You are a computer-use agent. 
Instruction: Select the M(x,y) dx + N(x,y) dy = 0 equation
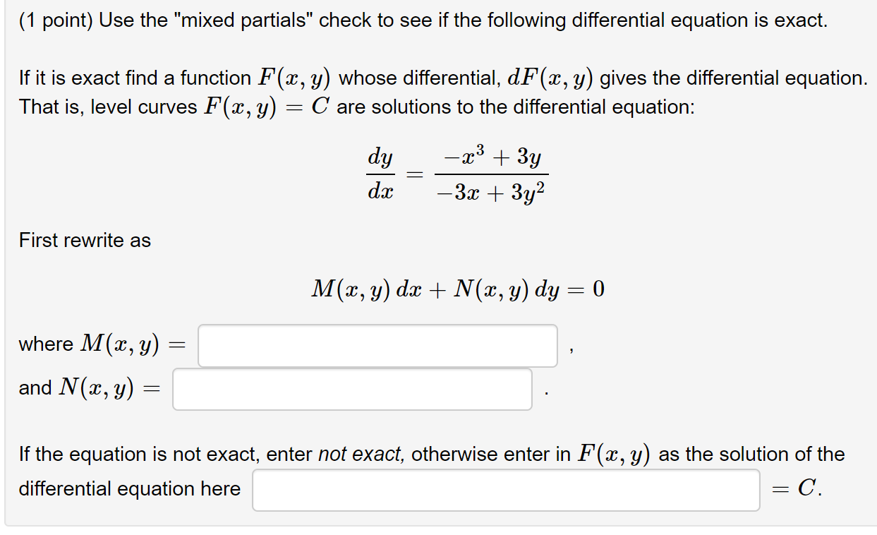click(459, 288)
